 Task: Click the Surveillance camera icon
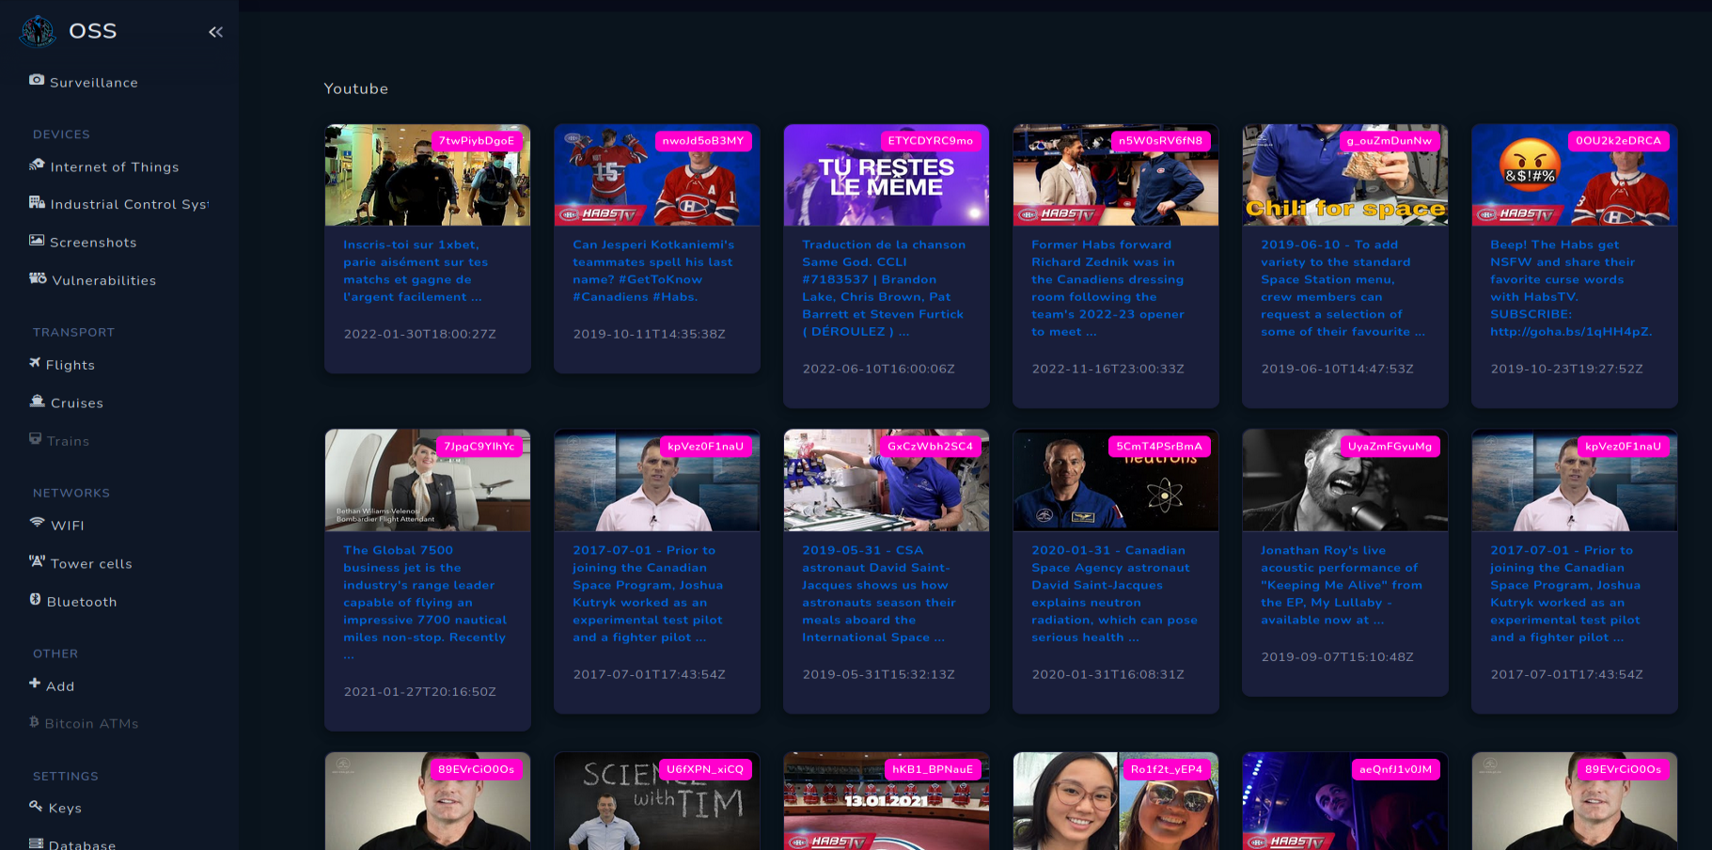click(37, 80)
